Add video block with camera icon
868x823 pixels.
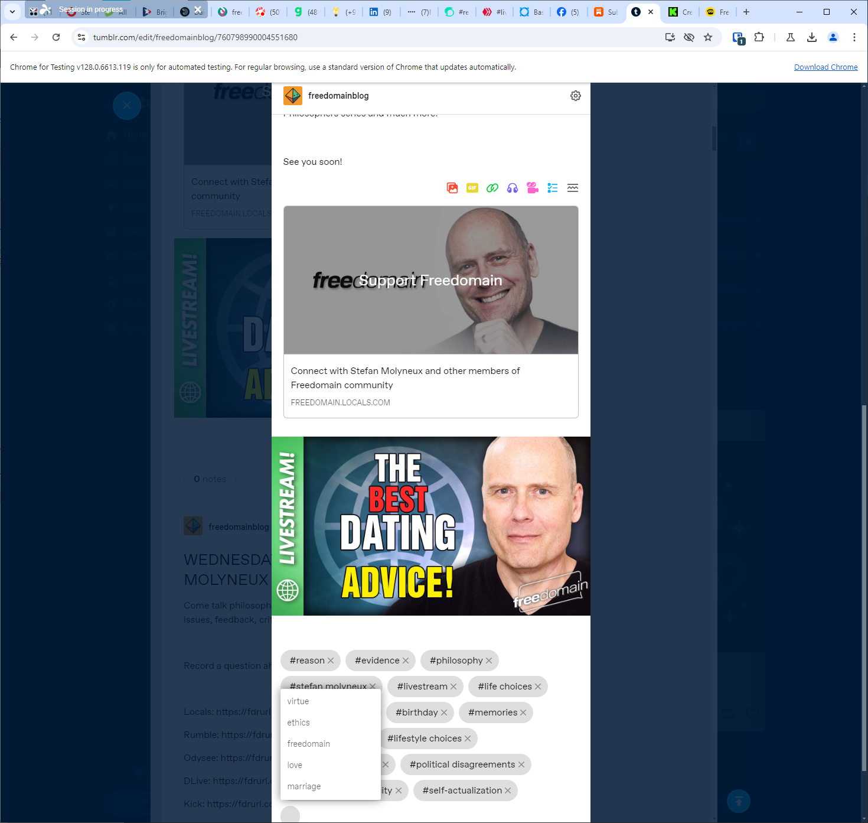533,188
